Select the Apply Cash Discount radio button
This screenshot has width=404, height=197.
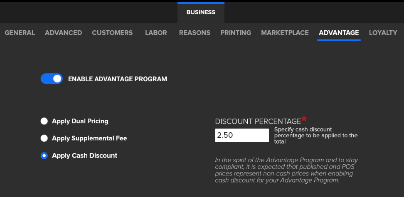click(x=44, y=156)
